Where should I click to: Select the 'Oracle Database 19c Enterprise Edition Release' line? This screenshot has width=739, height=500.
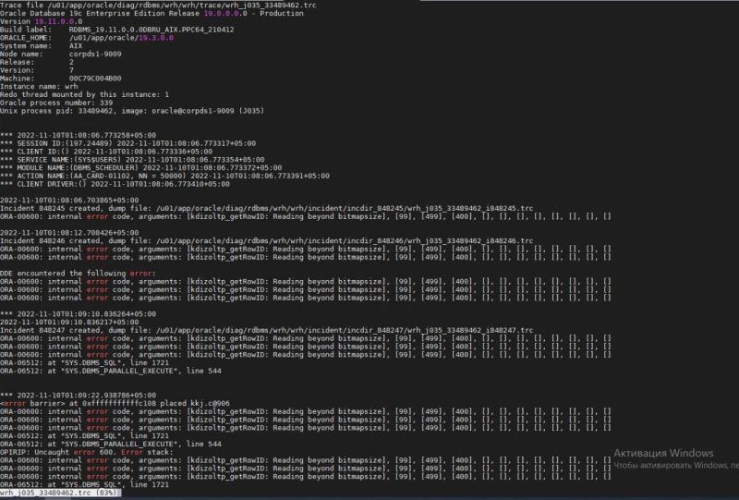(151, 13)
